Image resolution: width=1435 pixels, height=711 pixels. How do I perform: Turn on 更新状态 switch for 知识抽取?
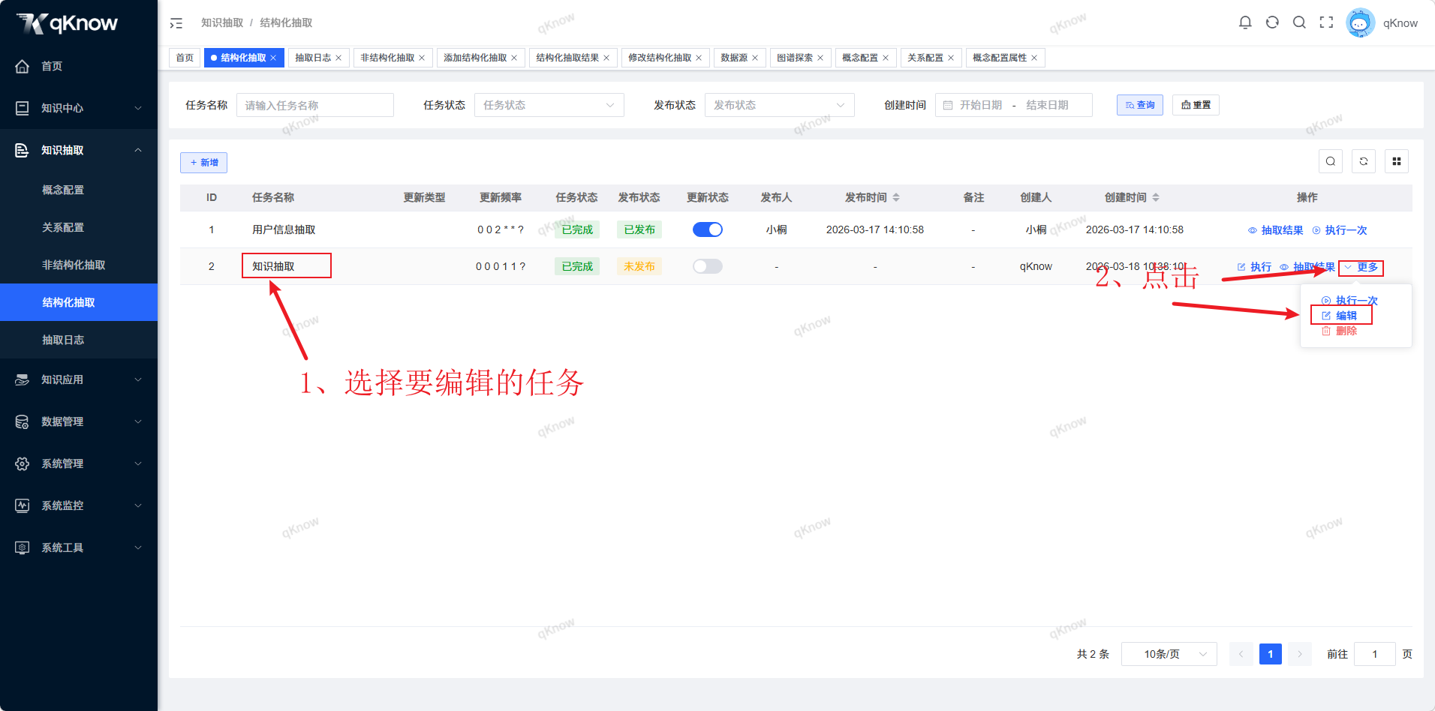(x=707, y=266)
